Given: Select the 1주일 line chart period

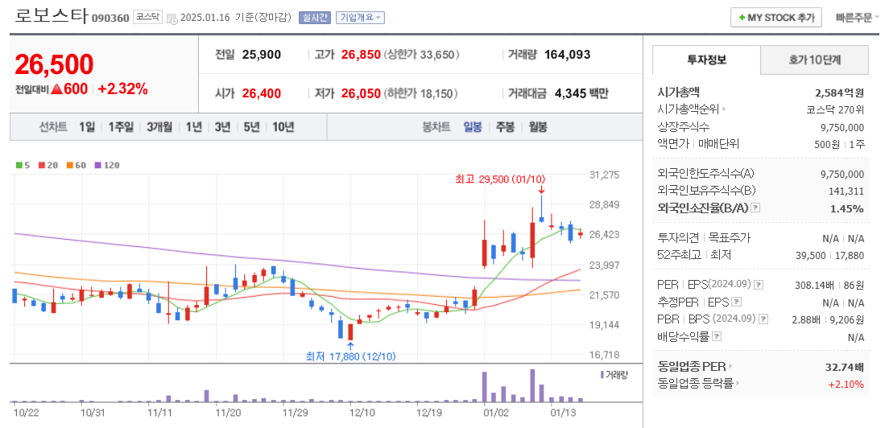Looking at the screenshot, I should click(121, 127).
